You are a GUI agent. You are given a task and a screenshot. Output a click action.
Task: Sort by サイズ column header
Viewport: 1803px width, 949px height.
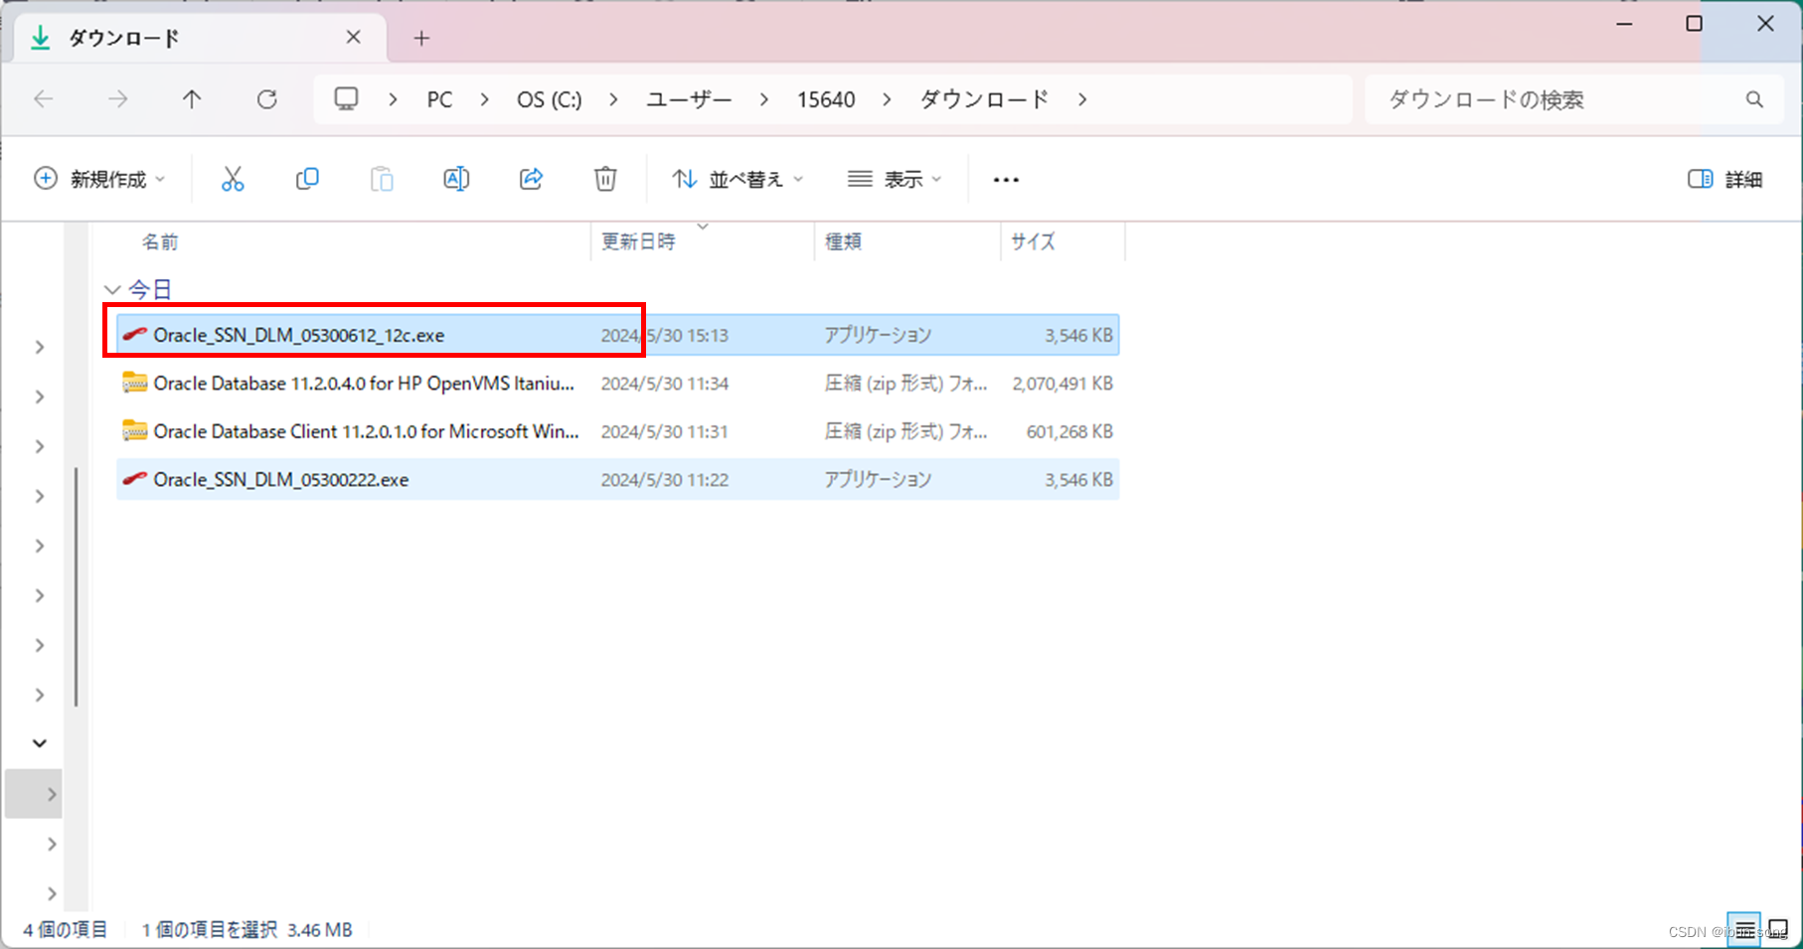click(1033, 241)
